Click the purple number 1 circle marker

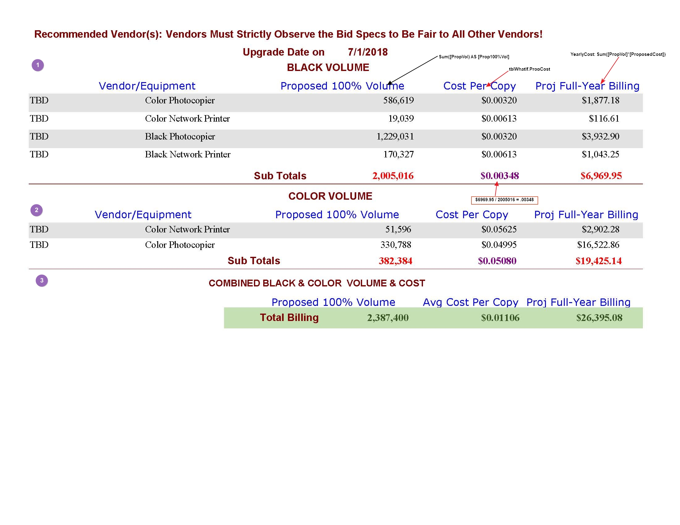pyautogui.click(x=38, y=65)
